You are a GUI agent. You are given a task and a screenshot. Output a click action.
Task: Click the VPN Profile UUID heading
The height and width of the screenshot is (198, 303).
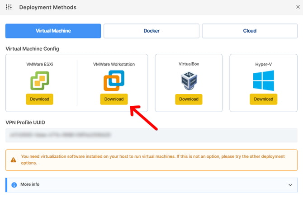click(x=25, y=123)
